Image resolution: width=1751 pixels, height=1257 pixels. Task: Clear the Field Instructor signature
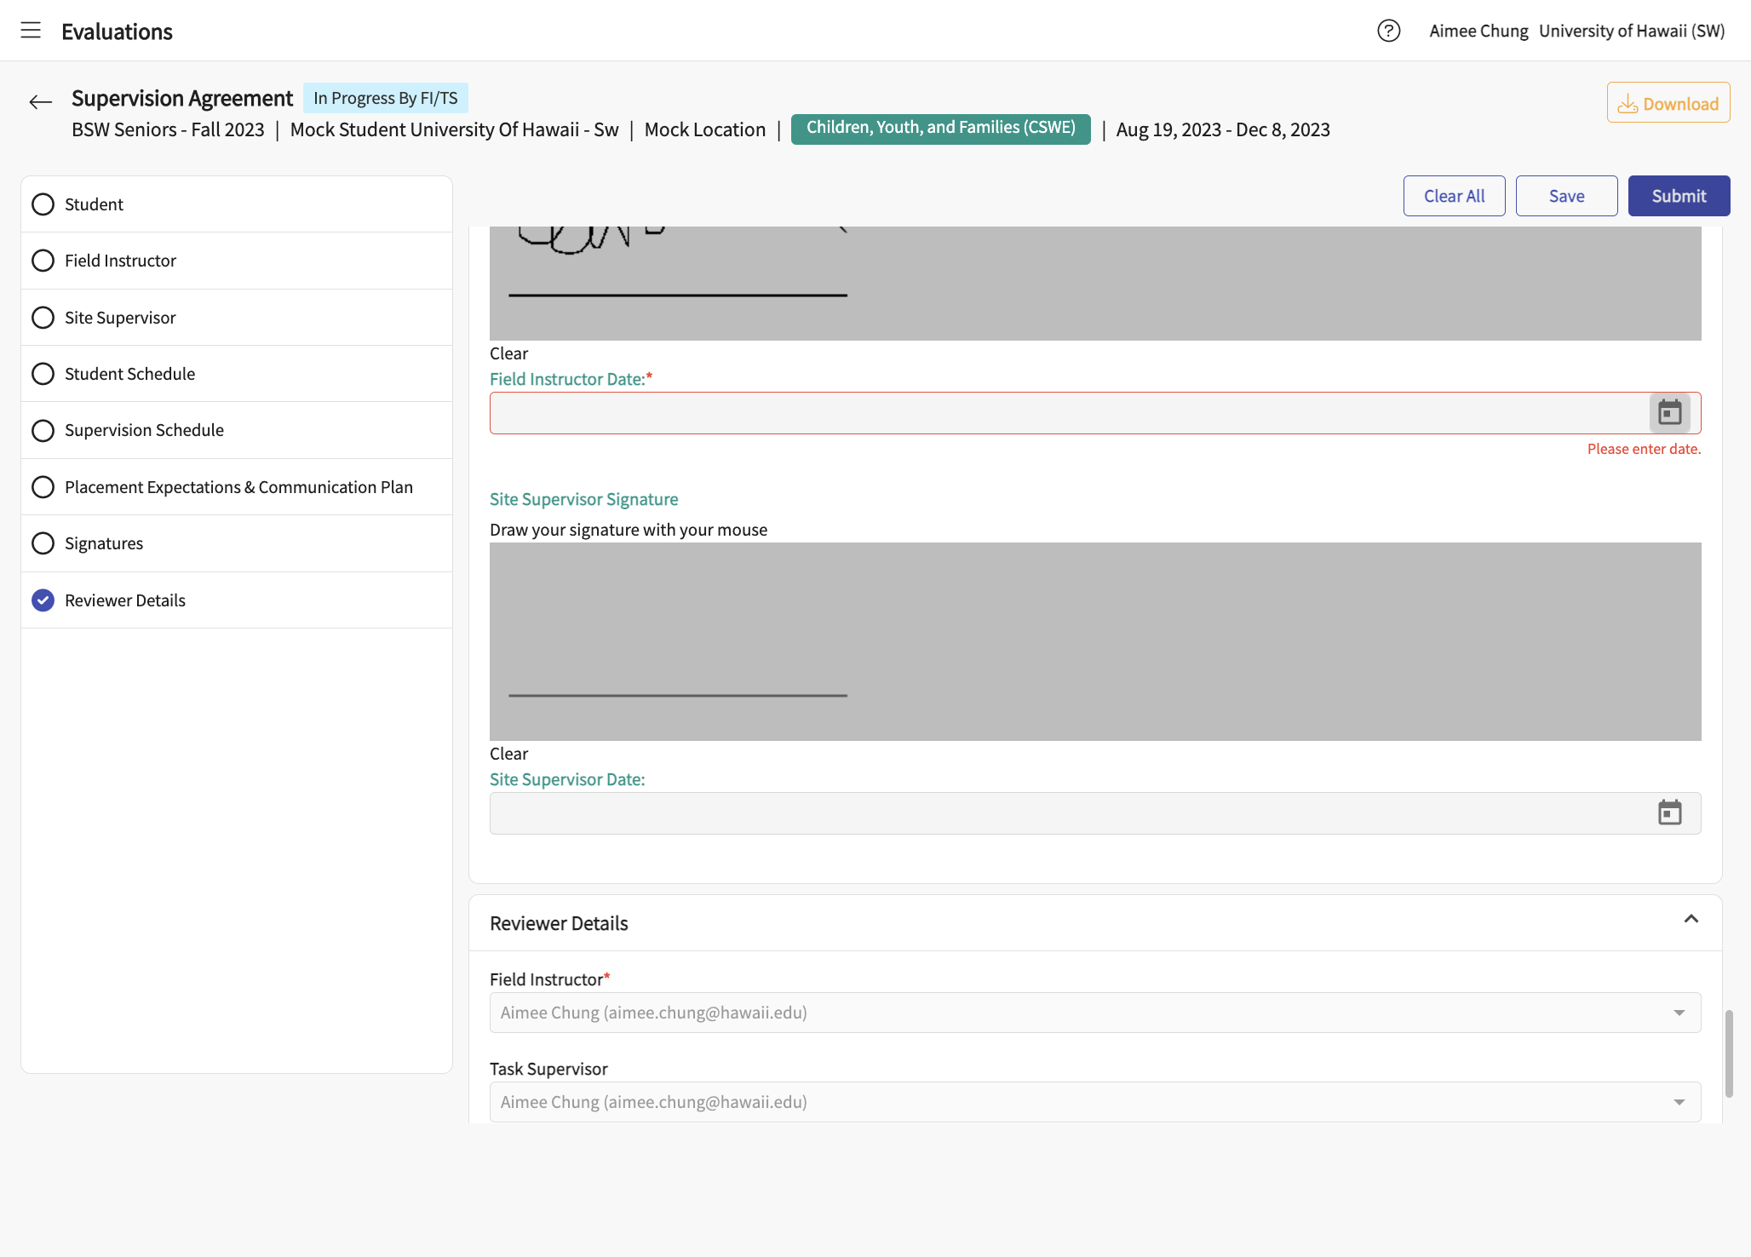pos(508,353)
